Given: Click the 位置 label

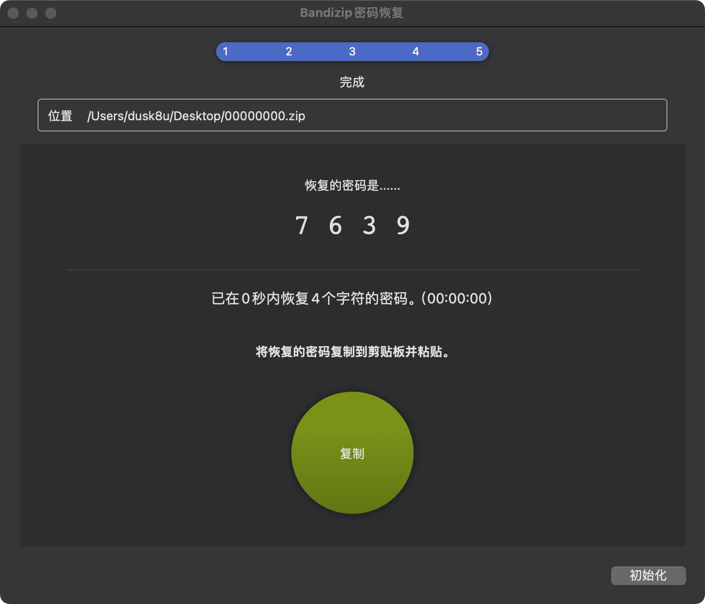Looking at the screenshot, I should [x=60, y=116].
